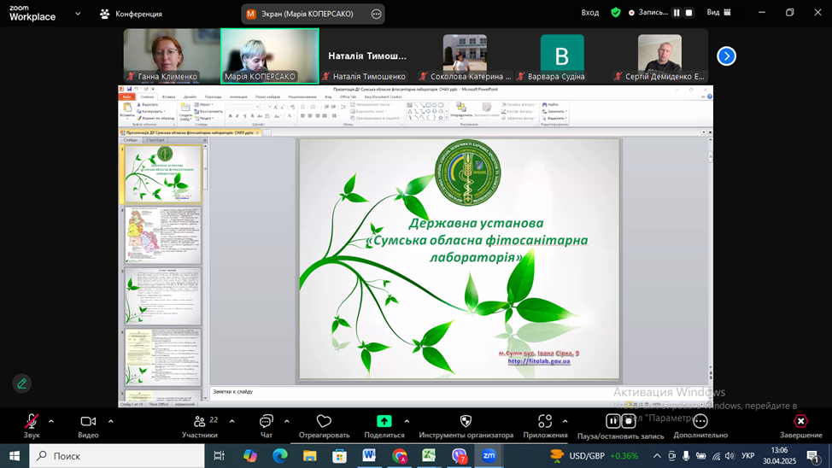Open Copilot from taskbar

pyautogui.click(x=250, y=456)
